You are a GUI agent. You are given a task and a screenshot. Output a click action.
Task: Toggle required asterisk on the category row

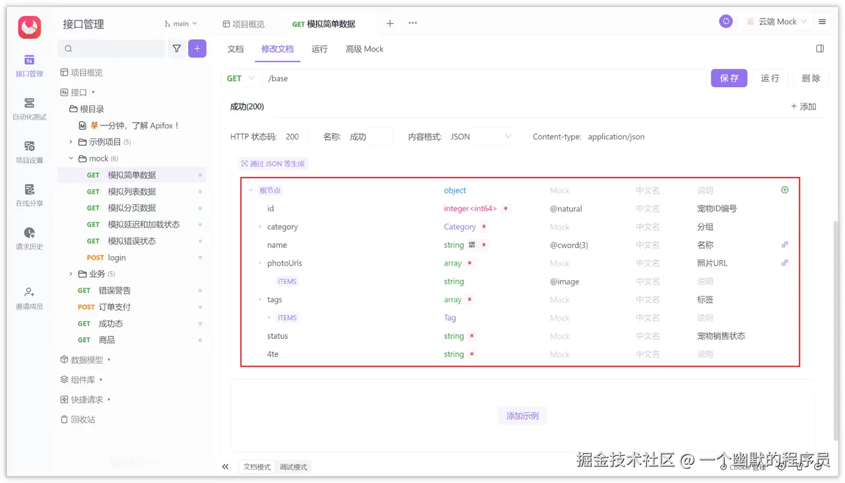[x=484, y=227]
